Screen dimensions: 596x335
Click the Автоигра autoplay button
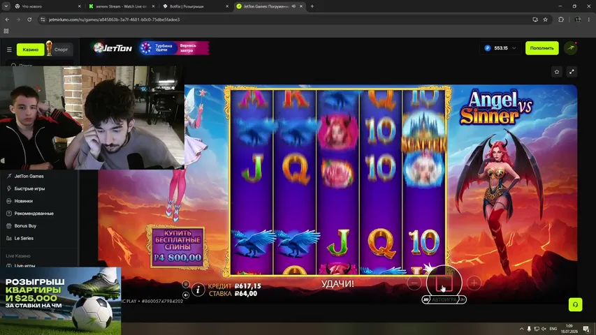[x=444, y=299]
